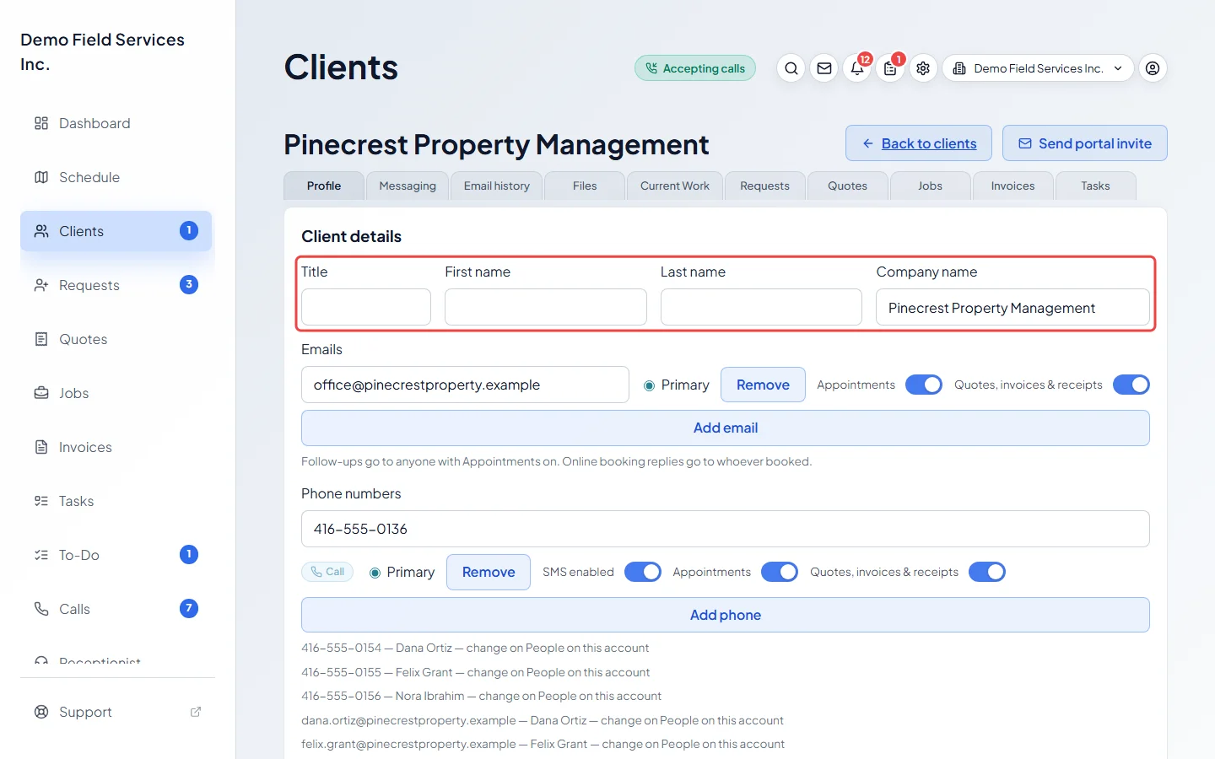
Task: Click the Jobs sidebar icon
Action: point(41,393)
